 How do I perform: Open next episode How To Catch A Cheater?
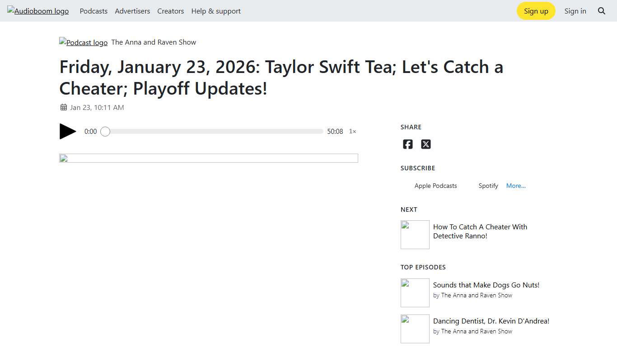480,231
